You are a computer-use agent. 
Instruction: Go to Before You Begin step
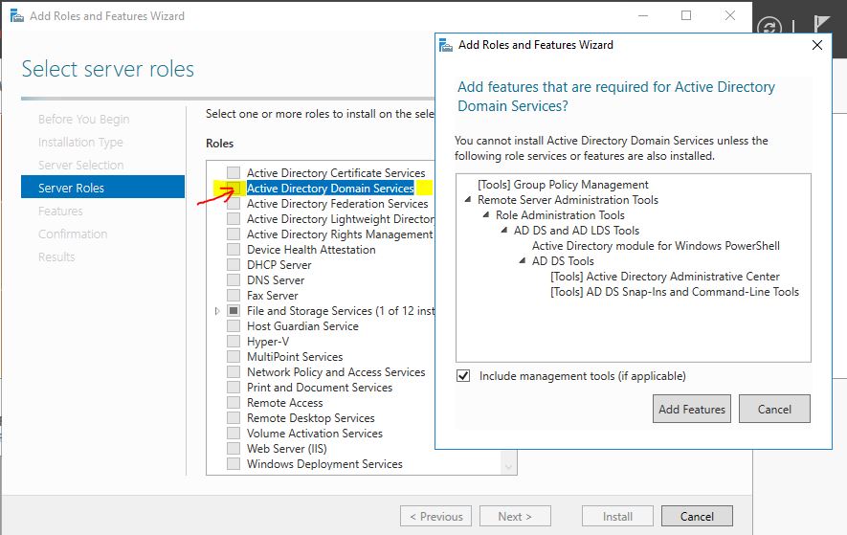(83, 119)
